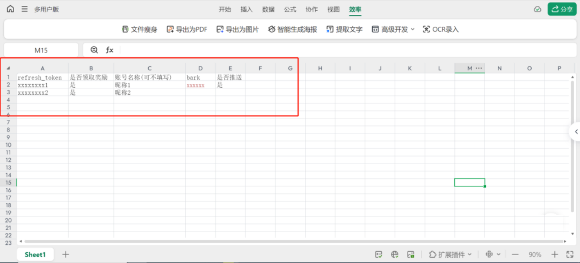
Task: Click the bark header cell
Action: pos(200,77)
